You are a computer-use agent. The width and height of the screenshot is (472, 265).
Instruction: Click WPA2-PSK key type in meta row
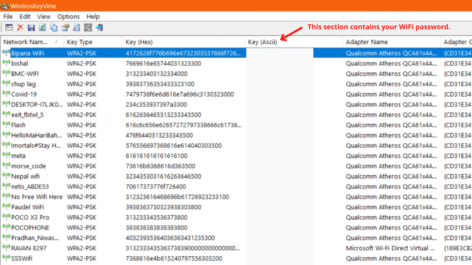[x=82, y=156]
